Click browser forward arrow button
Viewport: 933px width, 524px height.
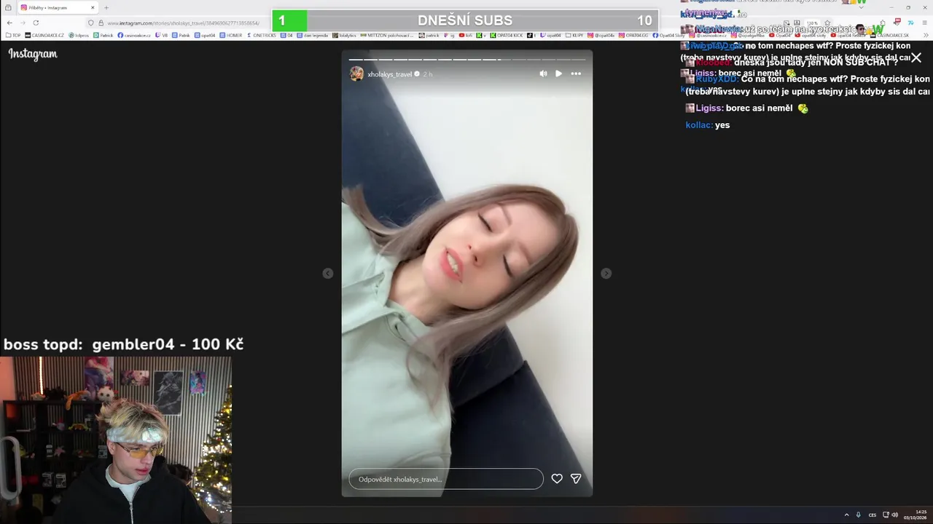[x=22, y=23]
